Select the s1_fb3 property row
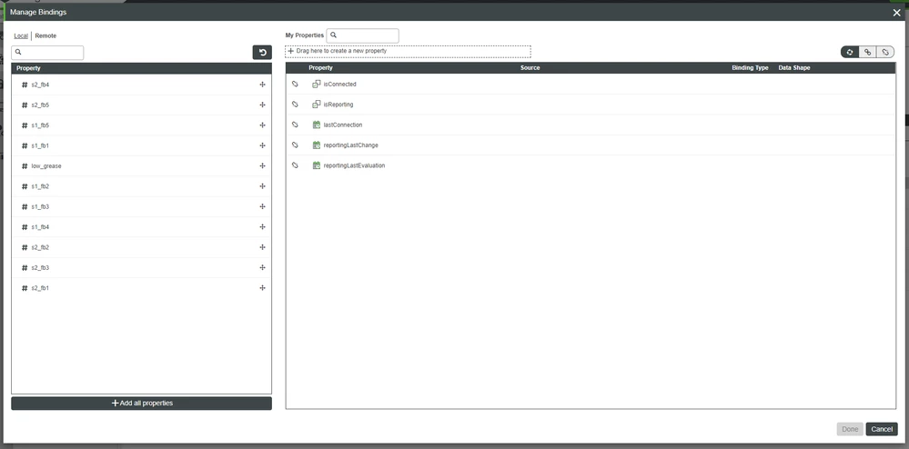909x449 pixels. (141, 206)
